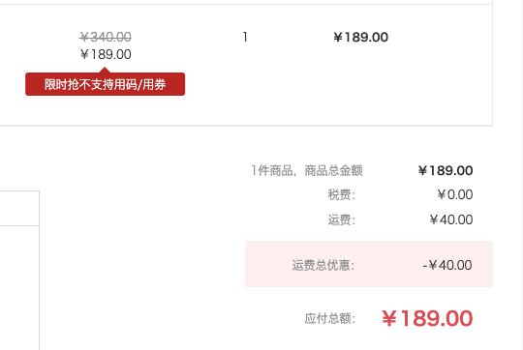
Task: Click the bold goods total amount ¥189.00 in summary
Action: click(x=446, y=171)
